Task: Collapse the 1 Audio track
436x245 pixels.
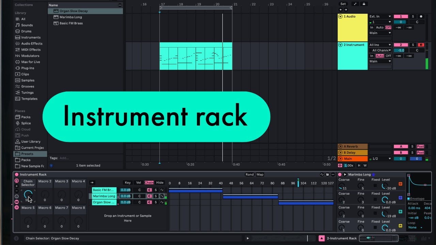Action: [x=340, y=16]
